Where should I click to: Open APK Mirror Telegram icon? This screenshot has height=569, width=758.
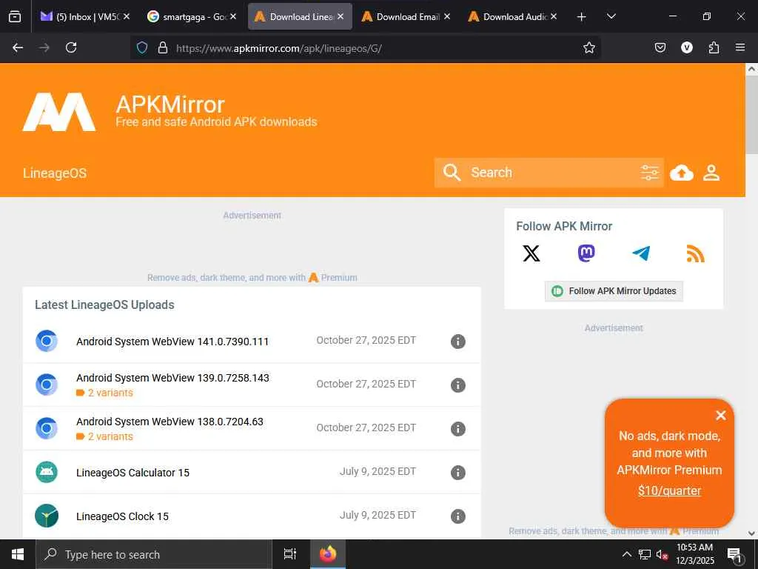click(641, 253)
